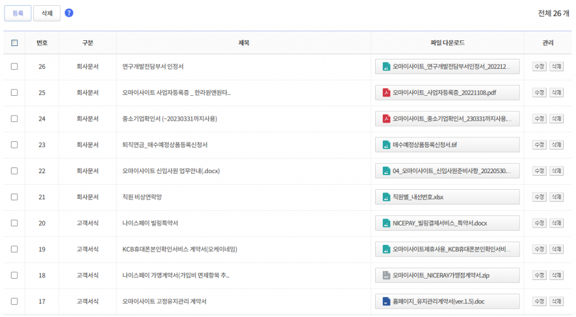Click the Word icon for 홈페이지_유지관리계약서 doc
The width and height of the screenshot is (576, 317).
[x=386, y=302]
